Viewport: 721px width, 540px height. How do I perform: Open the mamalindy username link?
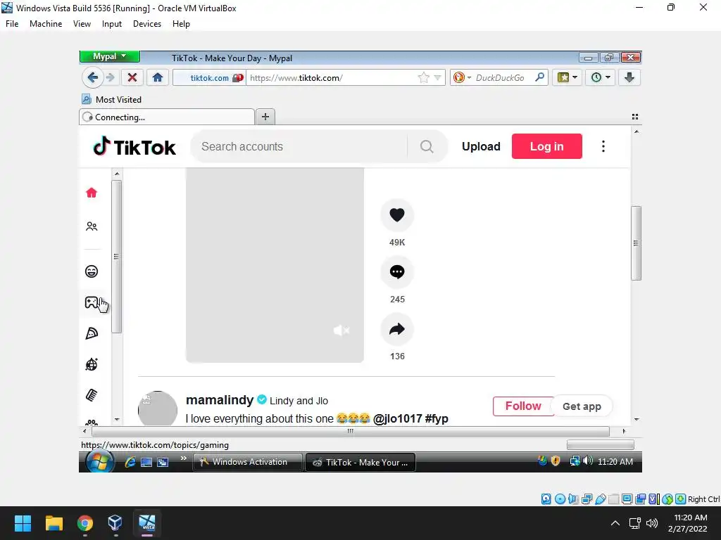click(220, 400)
